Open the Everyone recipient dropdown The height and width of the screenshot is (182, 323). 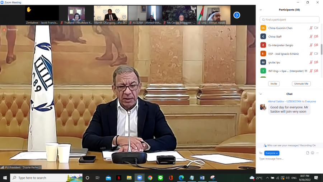[x=272, y=153]
